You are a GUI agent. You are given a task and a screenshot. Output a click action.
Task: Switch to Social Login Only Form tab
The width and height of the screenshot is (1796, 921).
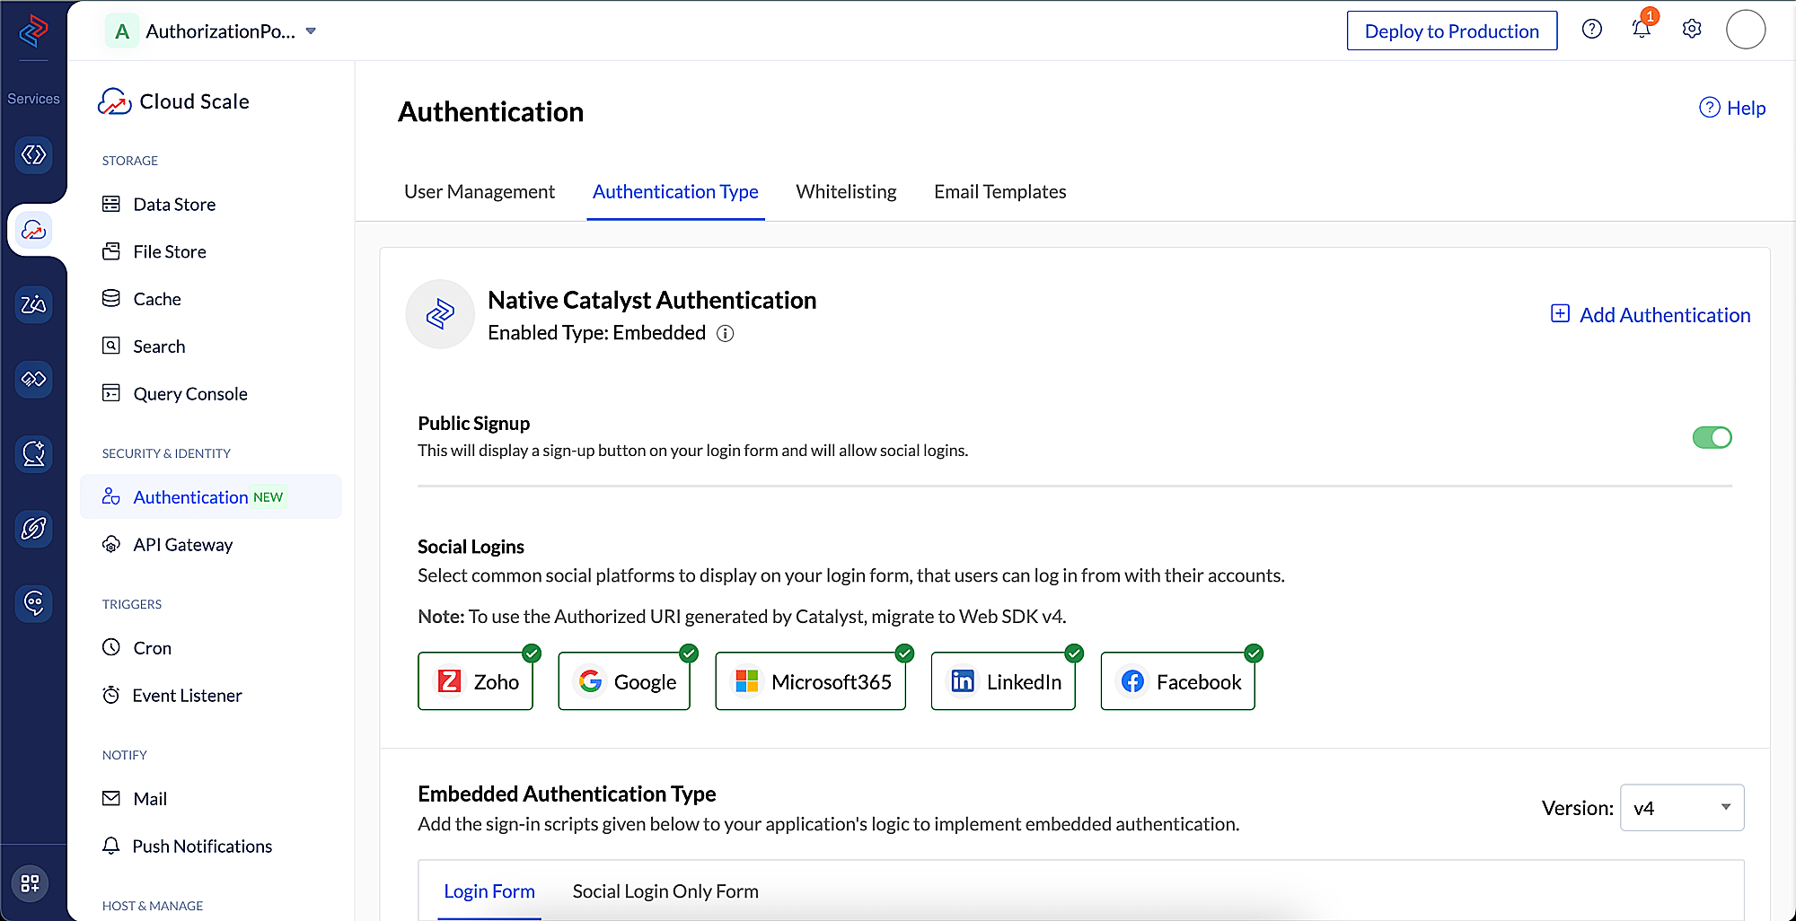click(x=665, y=891)
